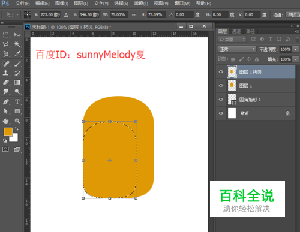Viewport: 300px width, 232px height.
Task: Select the Pen tool
Action: point(5,101)
